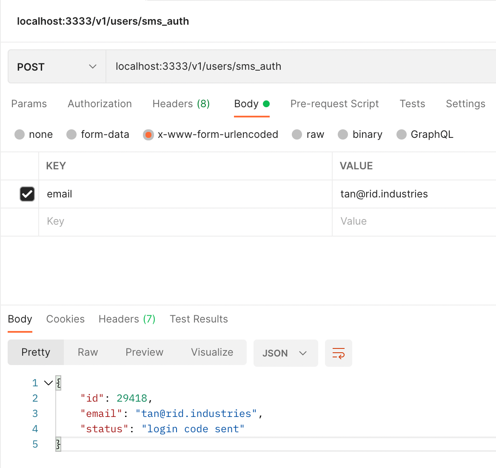Click the empty Value placeholder field

pos(414,221)
